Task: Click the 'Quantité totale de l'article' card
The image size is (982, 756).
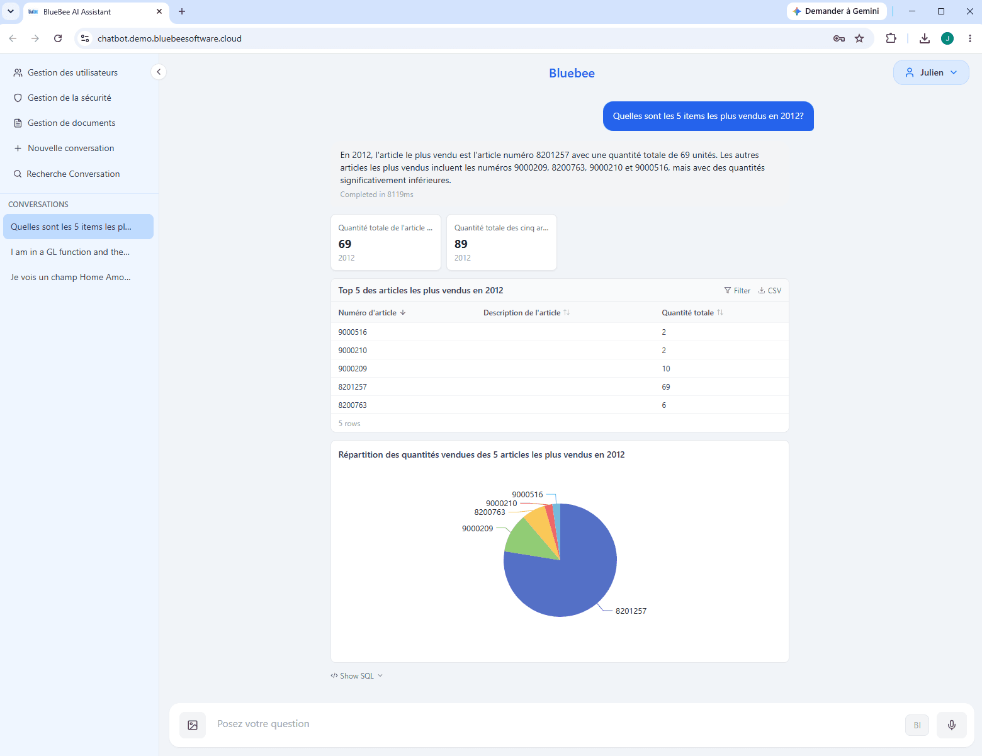Action: tap(386, 242)
